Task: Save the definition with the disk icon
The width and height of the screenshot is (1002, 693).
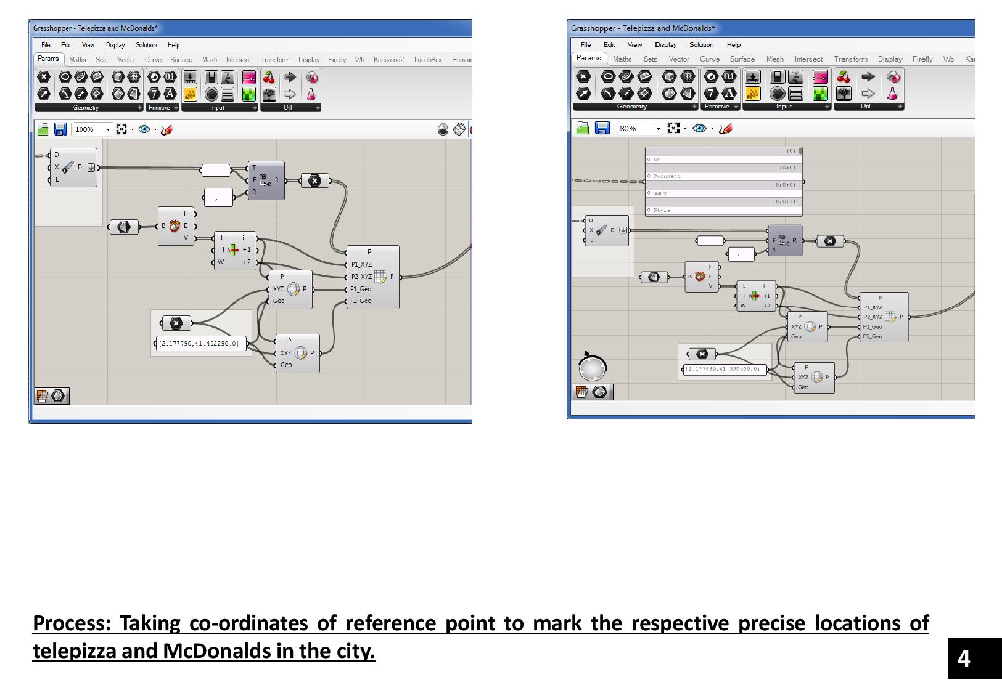Action: pyautogui.click(x=61, y=128)
